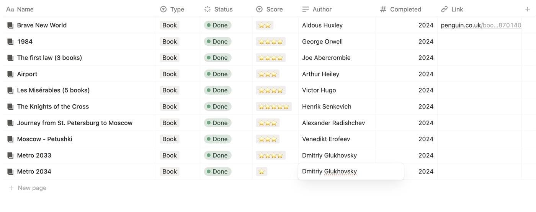Image resolution: width=536 pixels, height=212 pixels.
Task: Click the Done status tag for Airport
Action: pyautogui.click(x=217, y=74)
